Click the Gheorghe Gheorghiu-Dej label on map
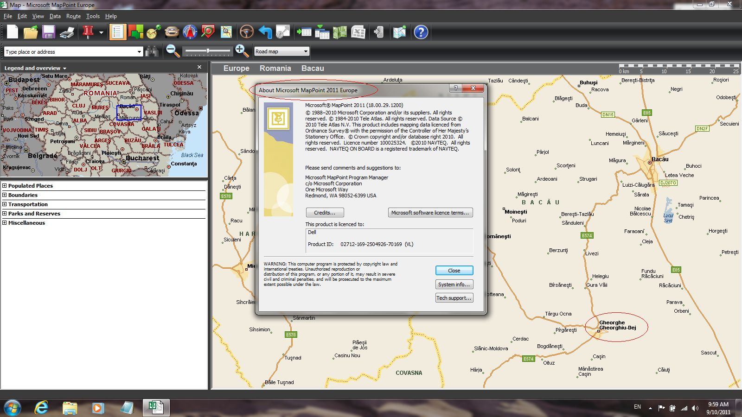Image resolution: width=742 pixels, height=417 pixels. [x=617, y=325]
